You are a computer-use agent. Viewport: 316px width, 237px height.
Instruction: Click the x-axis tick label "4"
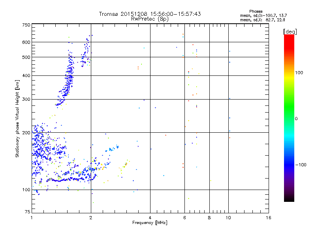150,218
